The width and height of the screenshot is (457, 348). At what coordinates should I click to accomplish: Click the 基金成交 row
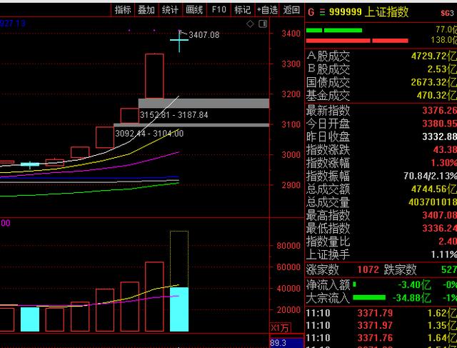click(381, 95)
